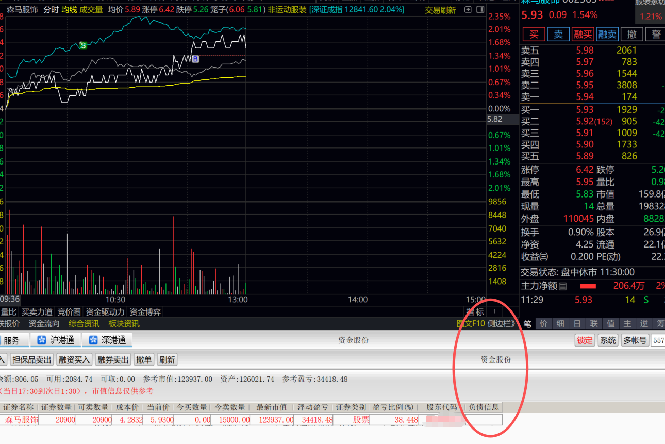
Task: Click the plus icon next to 指标
Action: point(494,311)
